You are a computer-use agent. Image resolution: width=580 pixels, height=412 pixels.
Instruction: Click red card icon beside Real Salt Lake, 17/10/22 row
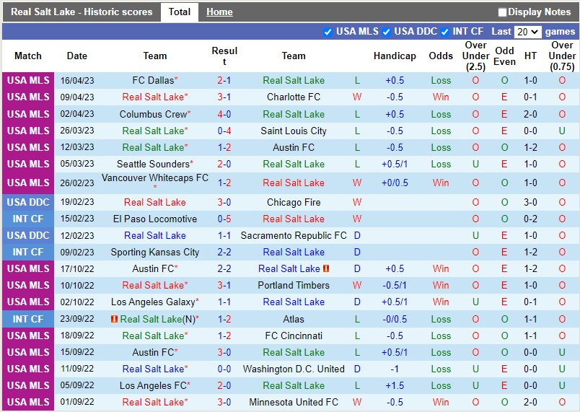(x=326, y=268)
